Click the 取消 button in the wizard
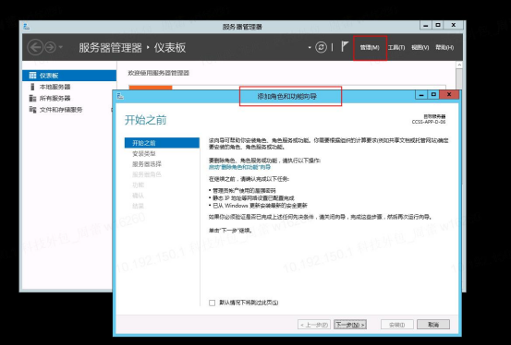 pyautogui.click(x=433, y=325)
